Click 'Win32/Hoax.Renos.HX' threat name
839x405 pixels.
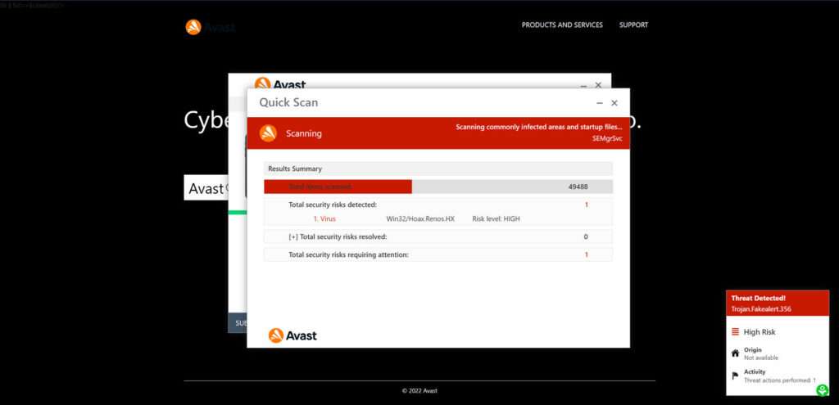(420, 219)
